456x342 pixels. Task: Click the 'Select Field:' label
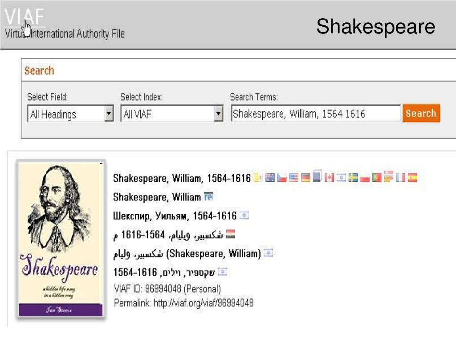47,97
